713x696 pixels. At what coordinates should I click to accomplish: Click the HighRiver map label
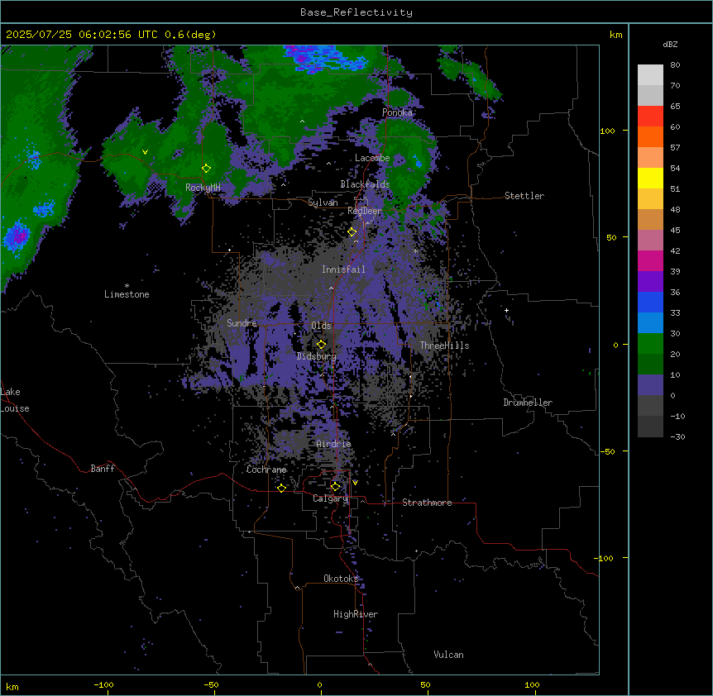356,614
